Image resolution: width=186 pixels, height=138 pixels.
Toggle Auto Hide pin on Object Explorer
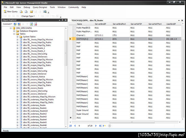click(x=63, y=20)
